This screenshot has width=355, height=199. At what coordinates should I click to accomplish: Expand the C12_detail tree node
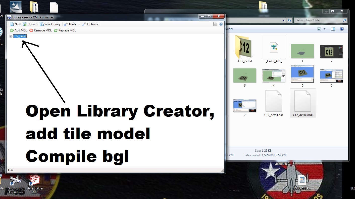pos(11,36)
